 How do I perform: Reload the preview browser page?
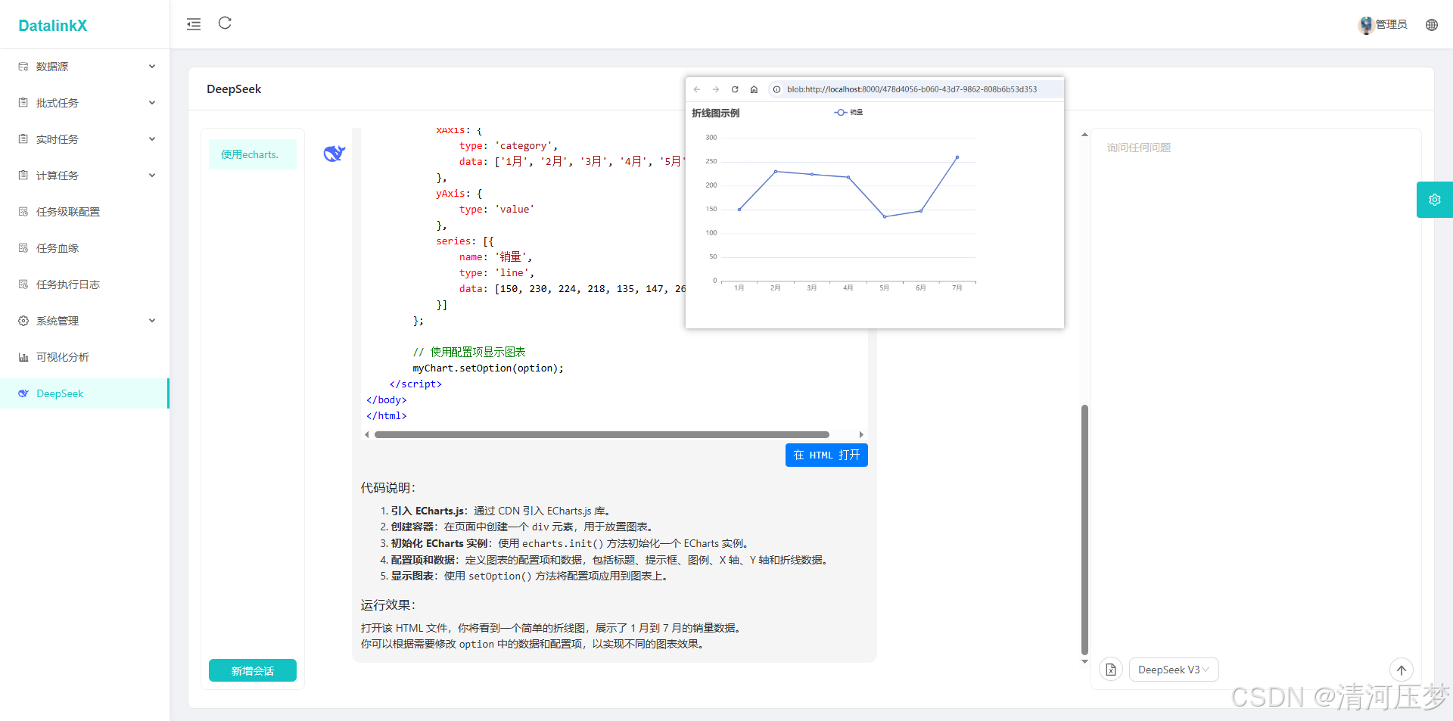click(735, 89)
